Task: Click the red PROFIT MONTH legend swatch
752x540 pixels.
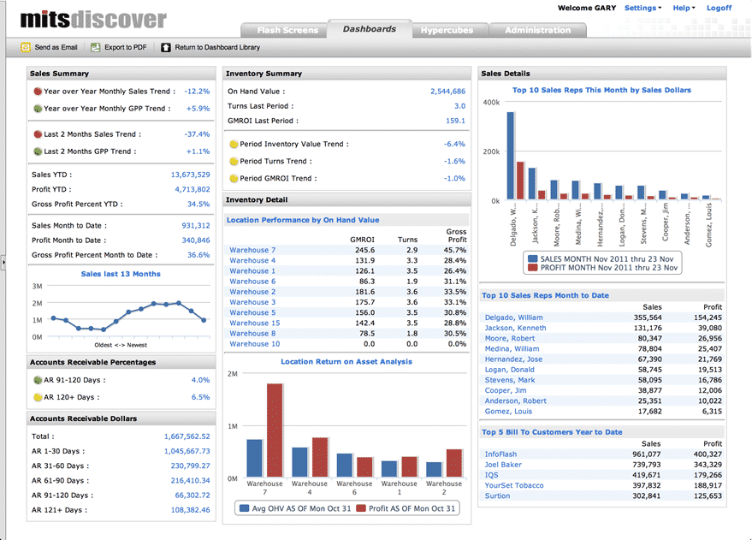Action: pos(533,267)
